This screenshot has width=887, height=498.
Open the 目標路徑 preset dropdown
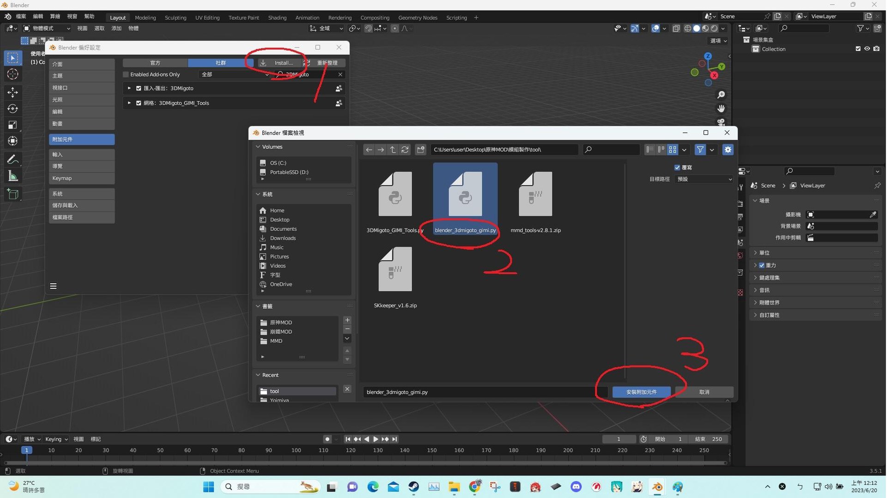704,179
